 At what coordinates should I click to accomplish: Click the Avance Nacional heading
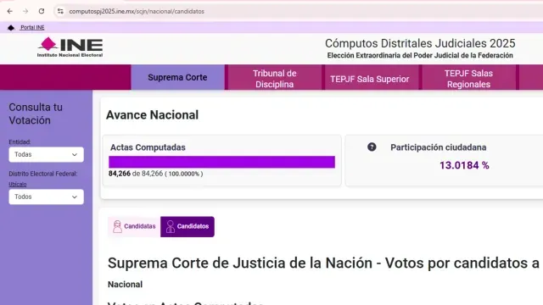152,115
